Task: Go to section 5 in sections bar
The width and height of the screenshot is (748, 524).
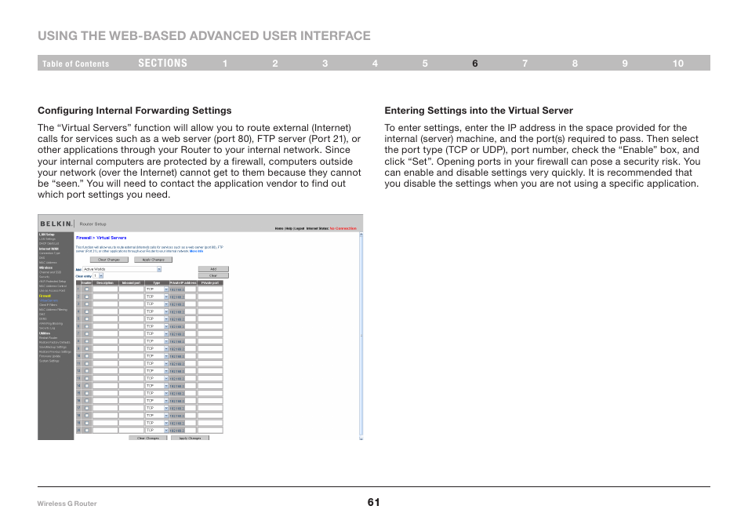Action: [x=425, y=64]
